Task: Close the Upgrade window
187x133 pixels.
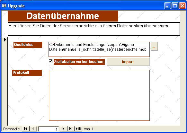Action: tap(183, 5)
